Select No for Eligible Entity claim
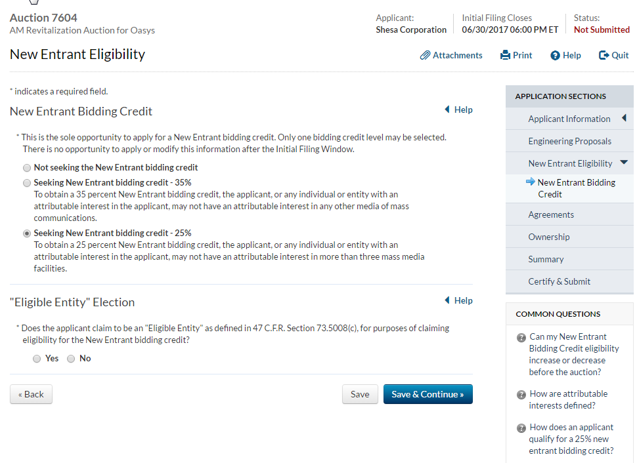 click(71, 359)
